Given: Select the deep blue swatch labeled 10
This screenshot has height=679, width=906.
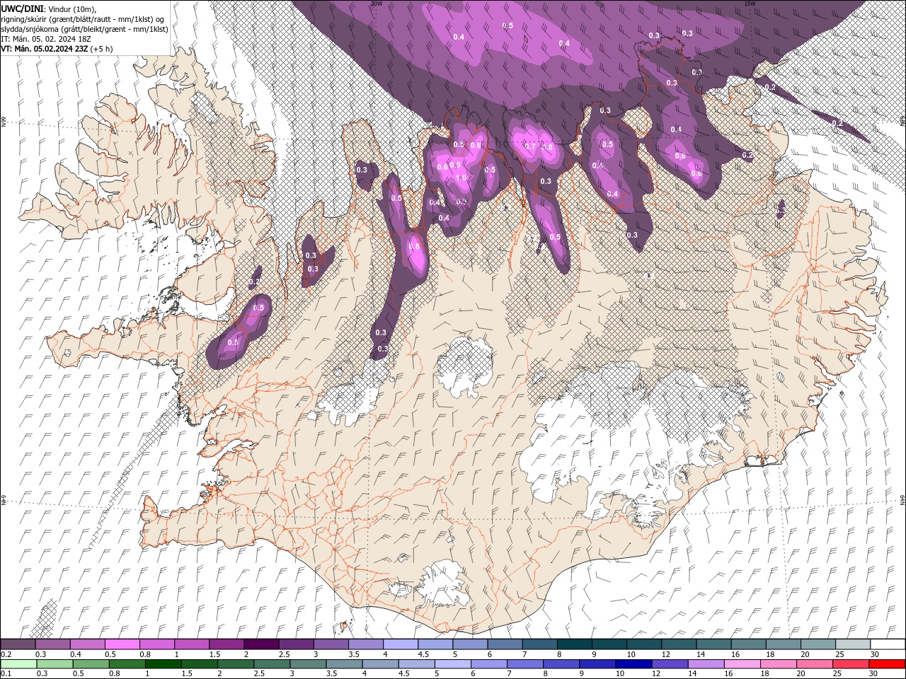Looking at the screenshot, I should [633, 663].
